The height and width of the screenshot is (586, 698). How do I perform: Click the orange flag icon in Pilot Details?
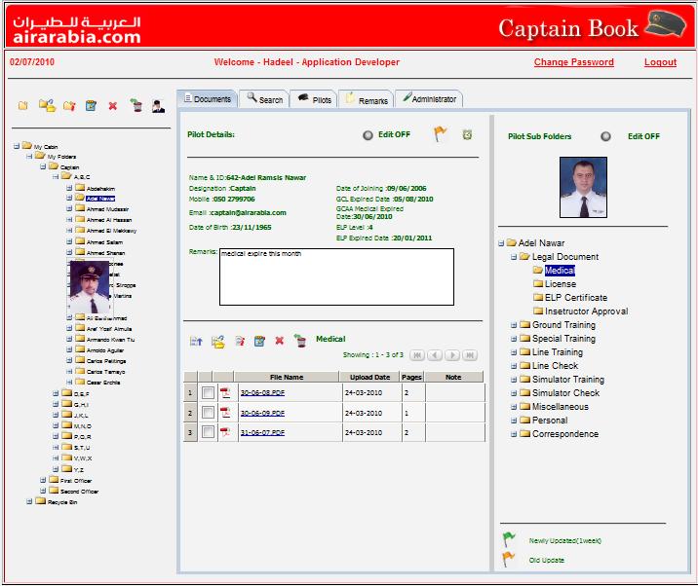pos(440,135)
